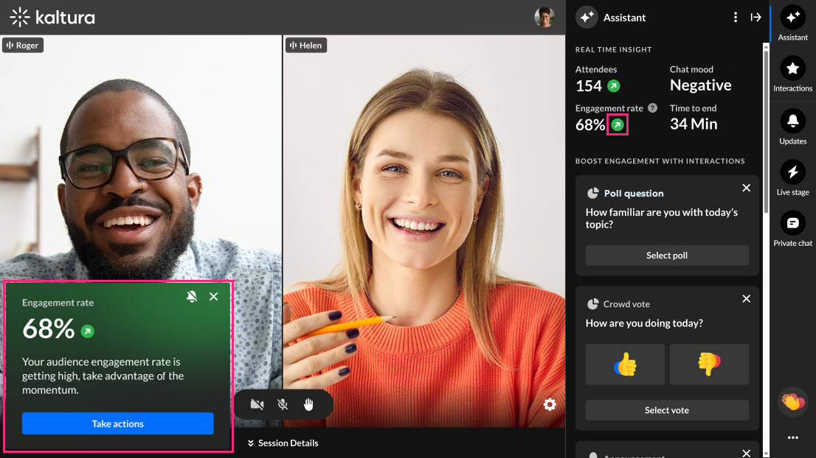The image size is (816, 458).
Task: Click Select vote button
Action: 667,410
